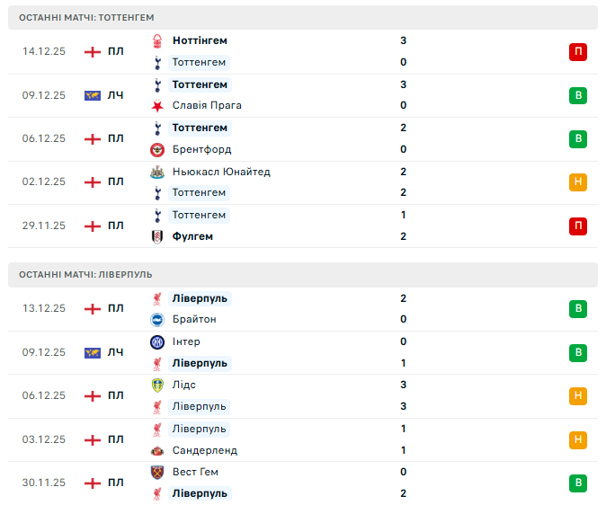The width and height of the screenshot is (606, 505).
Task: Click Champions League icon on Tottenham's 09.12.25 match
Action: (92, 95)
